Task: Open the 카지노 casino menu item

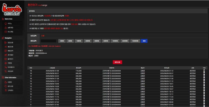Action: click(x=10, y=24)
